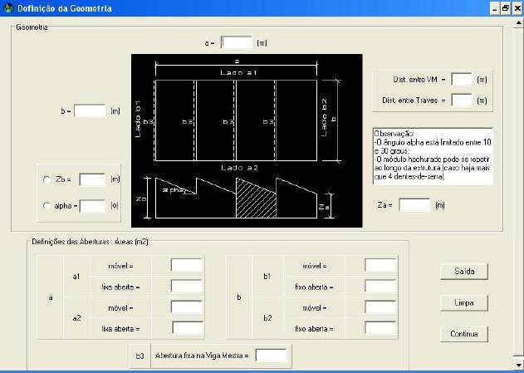Click the scrollbar down arrow
Screen dimensions: 524x373
[x=518, y=365]
